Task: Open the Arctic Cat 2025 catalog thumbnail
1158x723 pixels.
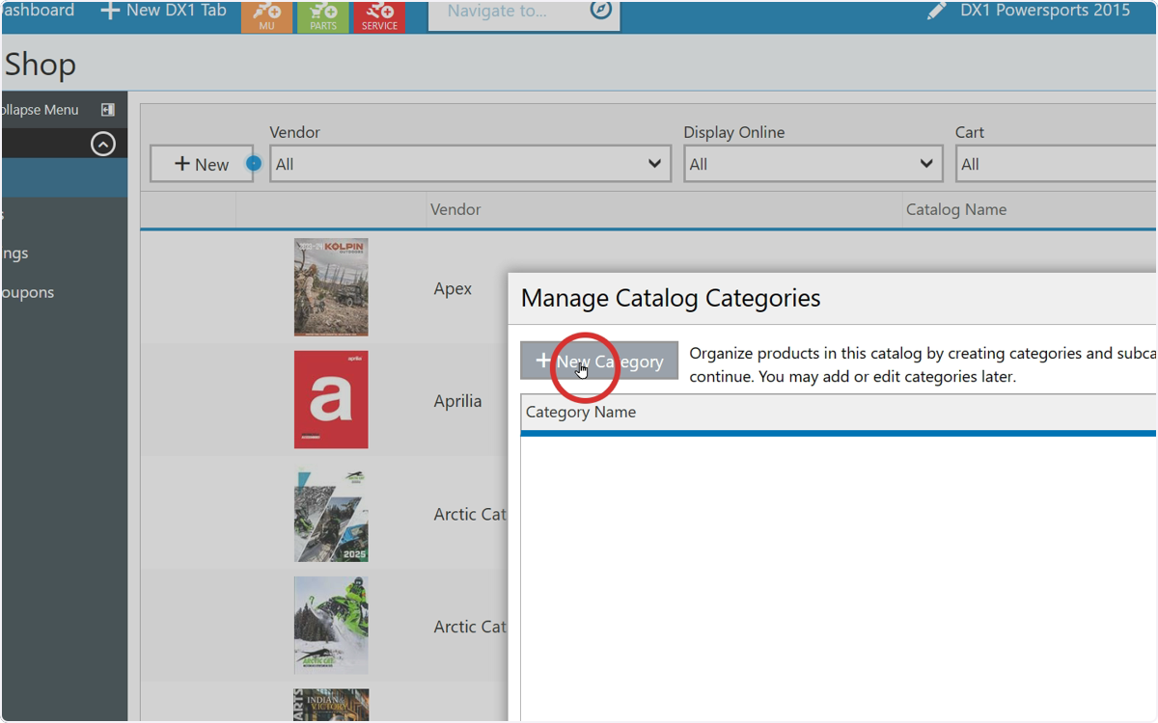Action: 331,514
